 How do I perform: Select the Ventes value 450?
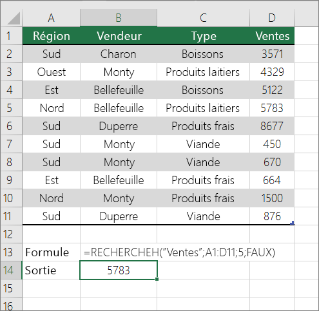click(x=272, y=144)
